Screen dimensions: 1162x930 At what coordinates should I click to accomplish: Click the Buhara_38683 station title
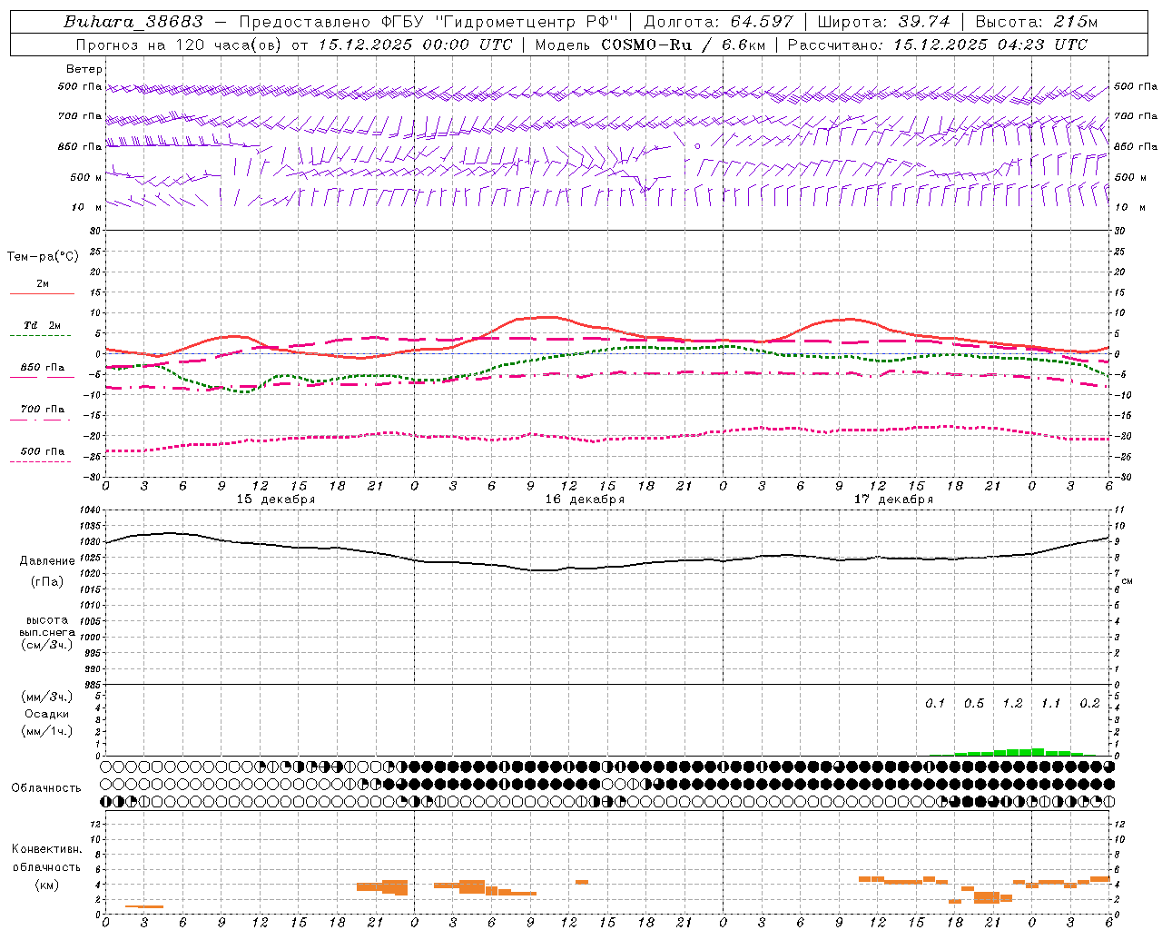coord(133,22)
